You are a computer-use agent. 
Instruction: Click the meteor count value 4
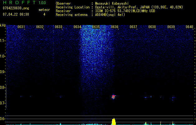(x=44, y=14)
